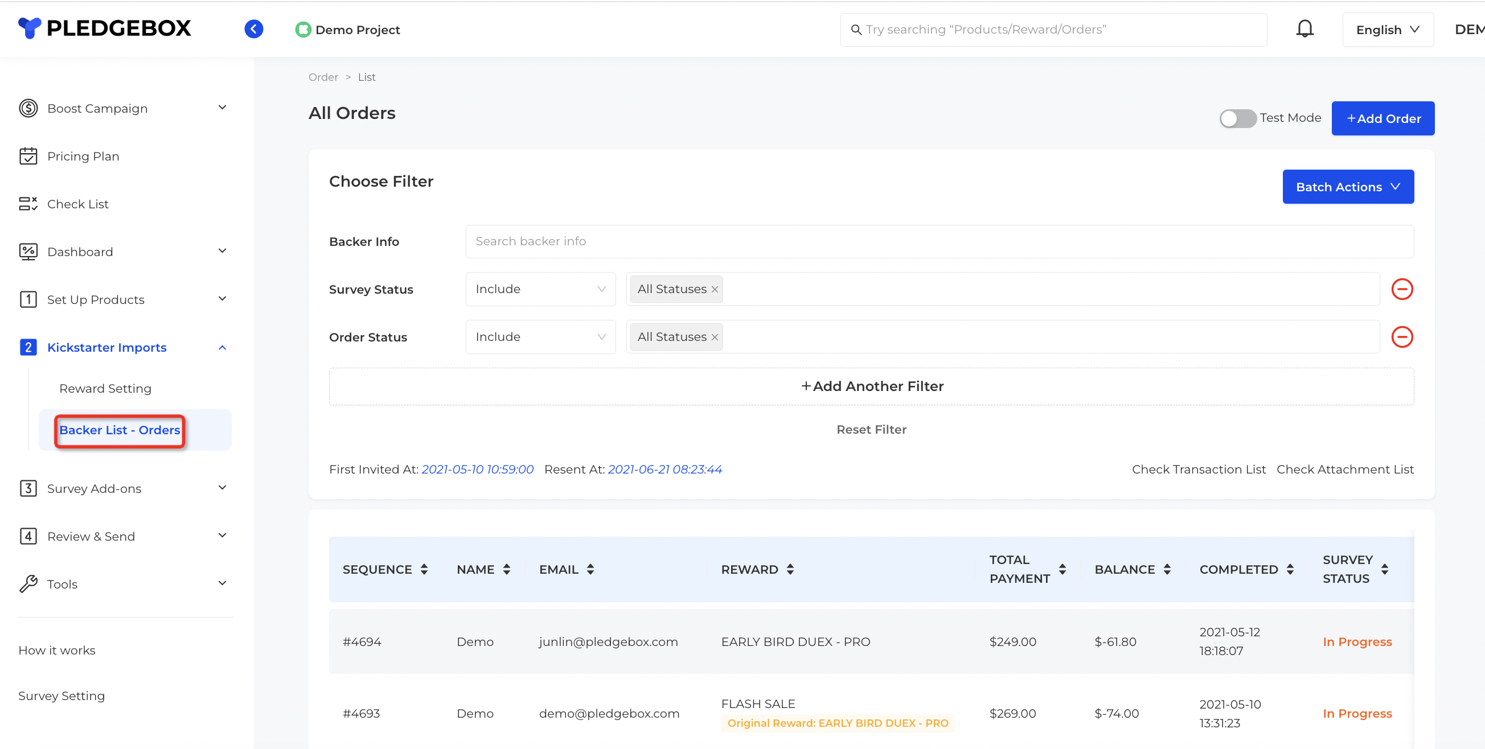1485x749 pixels.
Task: Click the Tools wrench icon
Action: point(28,584)
